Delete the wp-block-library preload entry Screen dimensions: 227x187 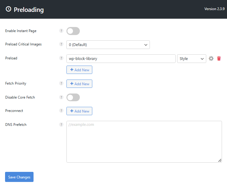click(219, 58)
